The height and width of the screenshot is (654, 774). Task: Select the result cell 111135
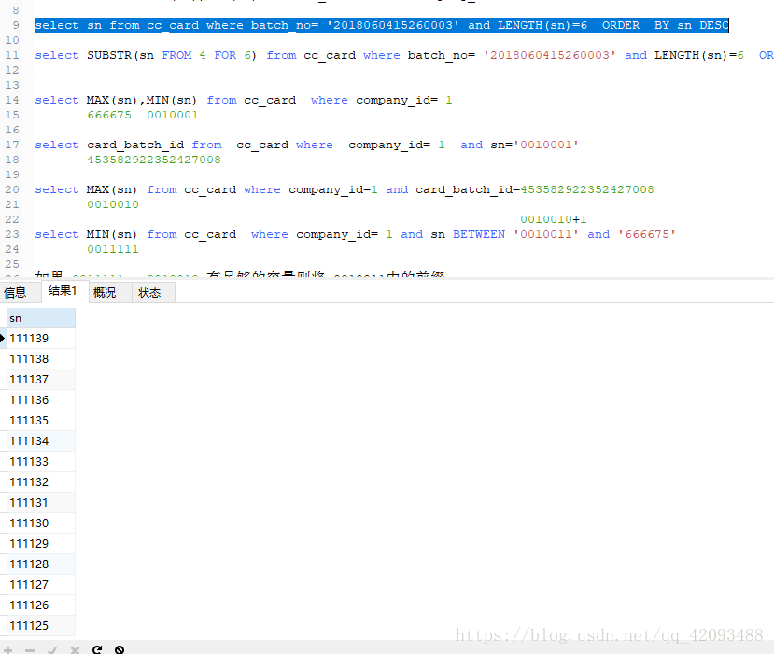coord(41,420)
